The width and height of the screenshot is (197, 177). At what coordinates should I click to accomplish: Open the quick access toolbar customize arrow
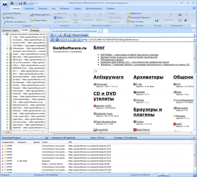[37, 3]
